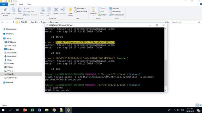Expand the Easy access dropdown
Viewport: 202px width, 113px height.
pyautogui.click(x=81, y=12)
